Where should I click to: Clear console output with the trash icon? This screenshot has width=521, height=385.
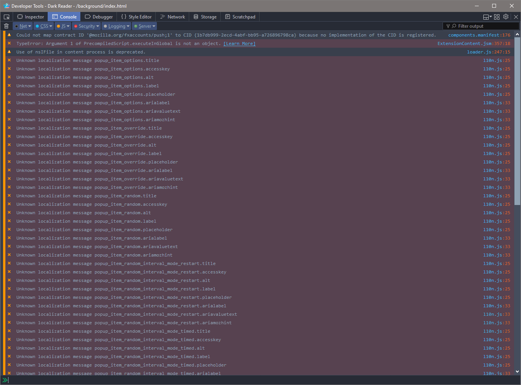coord(6,26)
